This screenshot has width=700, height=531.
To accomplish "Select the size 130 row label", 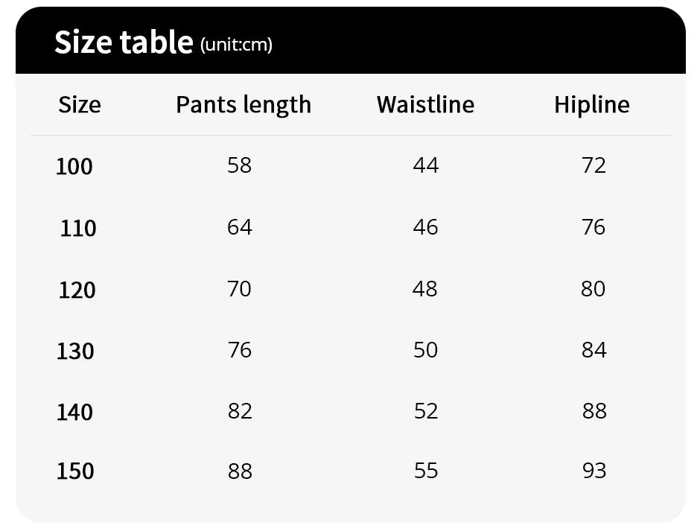I will [x=75, y=351].
